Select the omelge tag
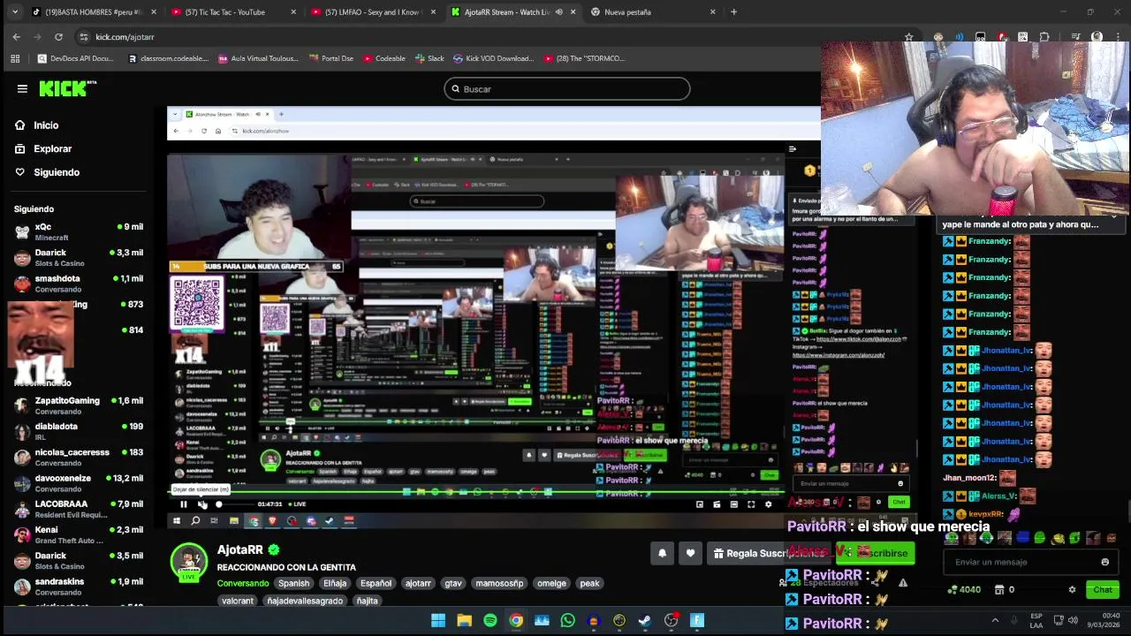 551,583
